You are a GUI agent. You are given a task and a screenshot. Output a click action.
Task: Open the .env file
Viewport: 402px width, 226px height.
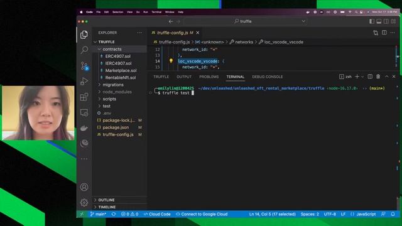tap(107, 113)
